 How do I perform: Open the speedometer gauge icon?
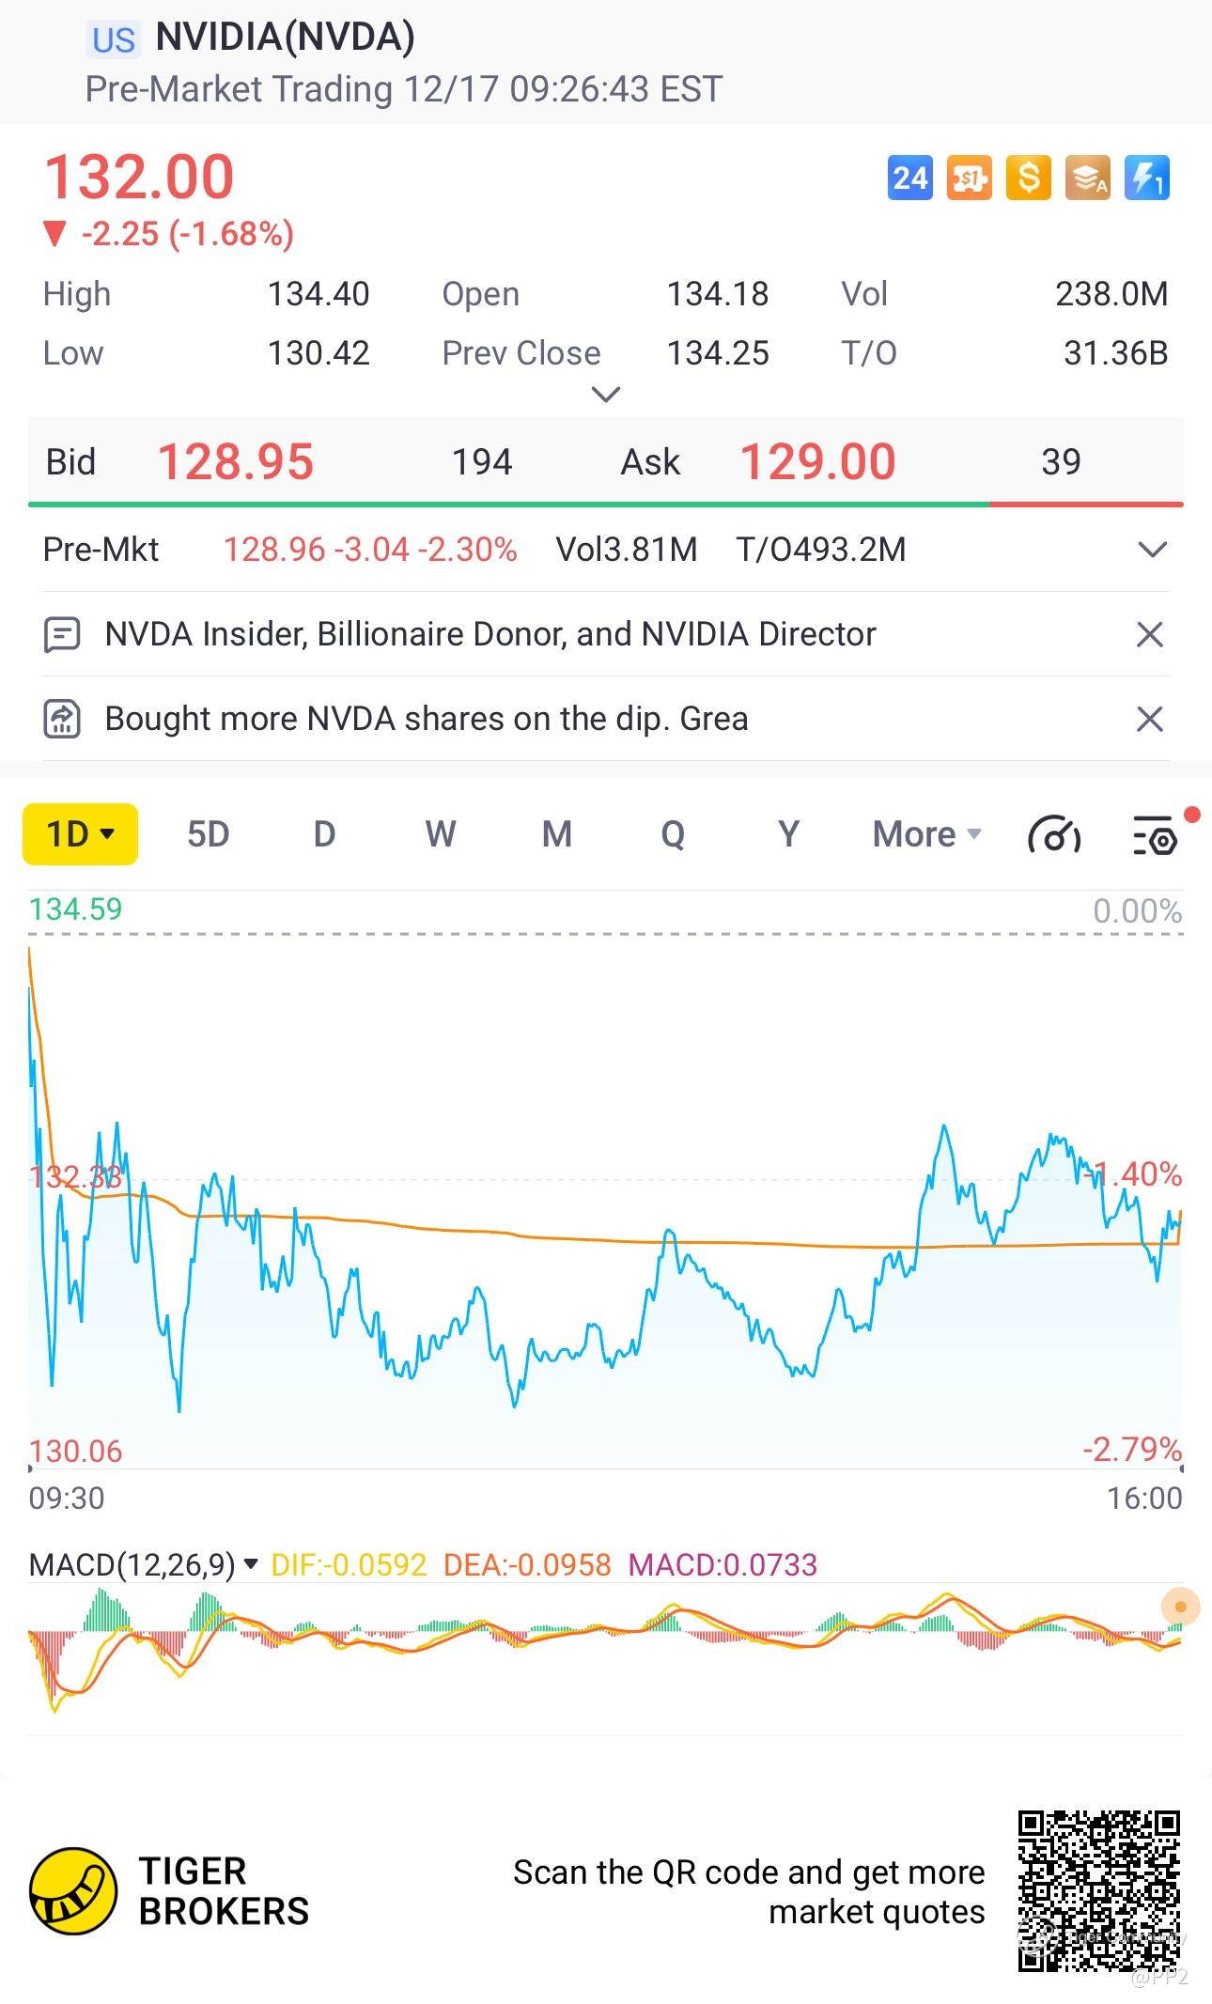tap(1054, 834)
